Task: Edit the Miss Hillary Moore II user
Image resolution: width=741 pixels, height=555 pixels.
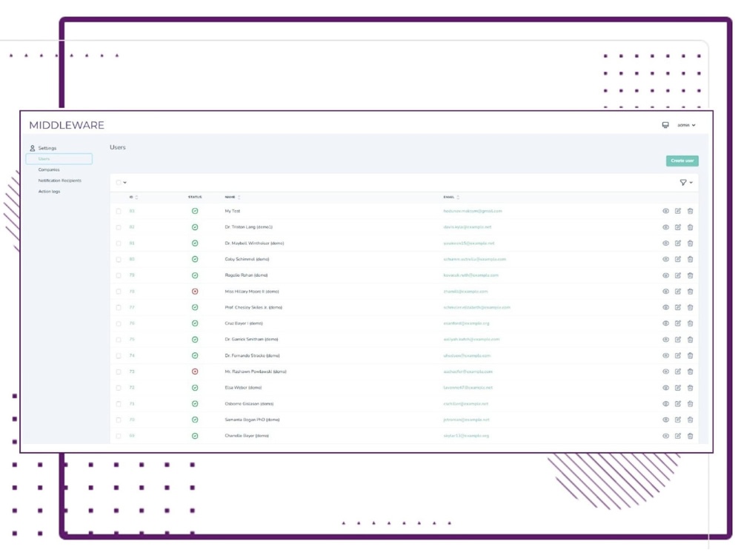Action: click(x=678, y=291)
